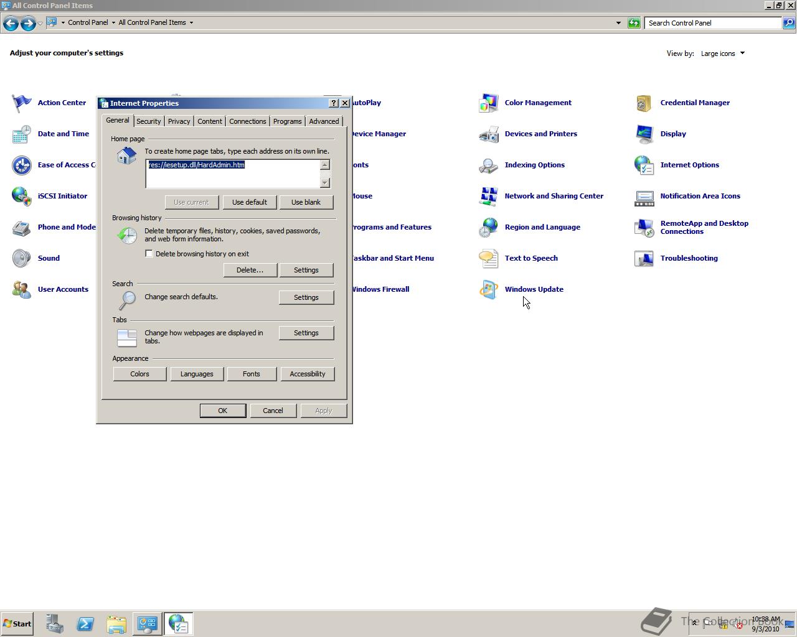Switch to the Connections tab
Viewport: 797px width, 637px height.
[248, 121]
